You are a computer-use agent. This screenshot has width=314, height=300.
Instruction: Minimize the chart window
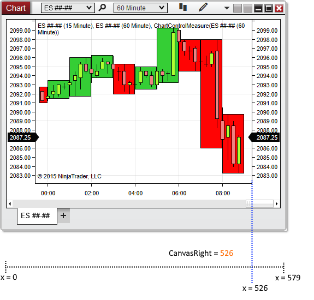(x=258, y=8)
